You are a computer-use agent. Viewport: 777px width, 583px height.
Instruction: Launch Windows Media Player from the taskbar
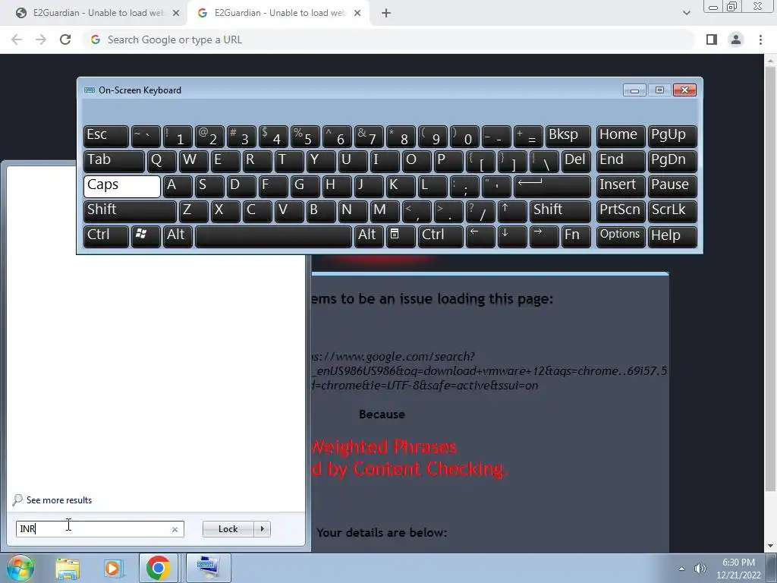coord(112,569)
